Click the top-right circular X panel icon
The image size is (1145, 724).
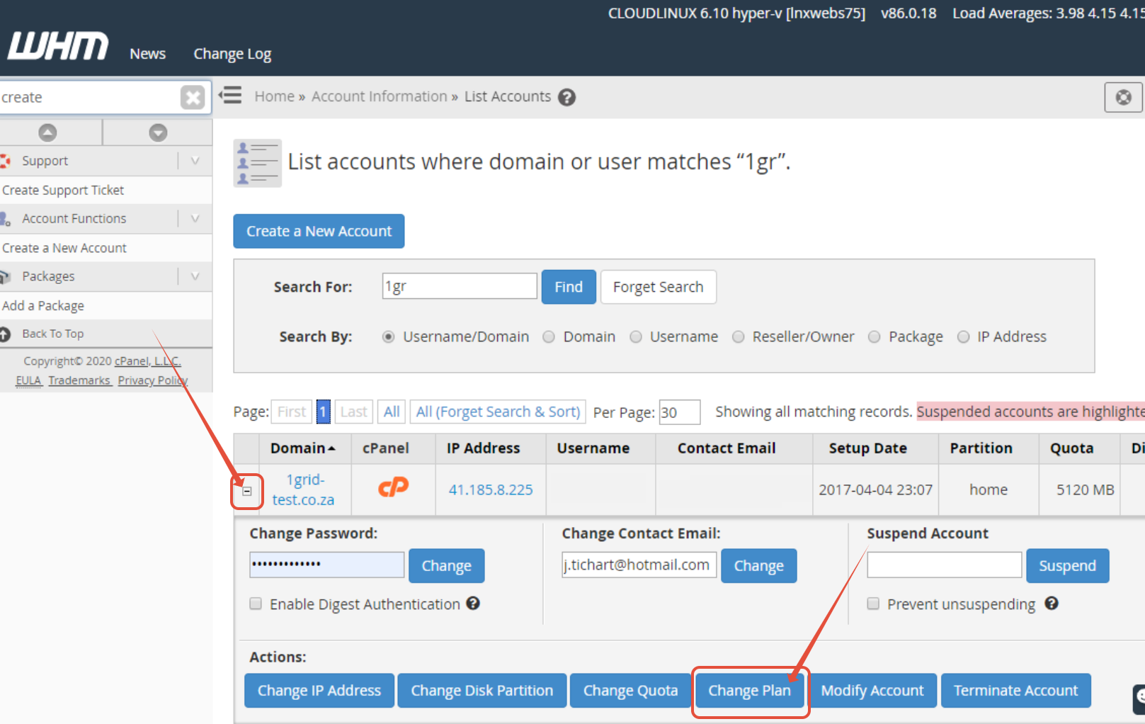(x=1124, y=97)
